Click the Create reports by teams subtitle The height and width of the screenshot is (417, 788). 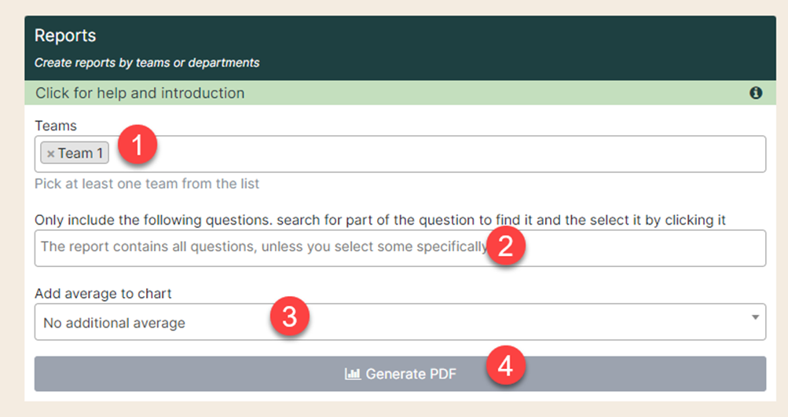point(147,63)
